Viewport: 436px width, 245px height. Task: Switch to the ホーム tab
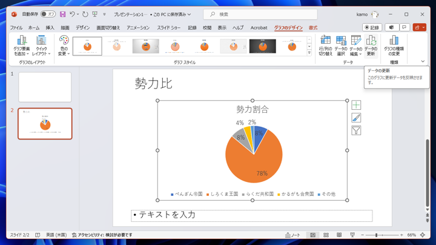34,27
